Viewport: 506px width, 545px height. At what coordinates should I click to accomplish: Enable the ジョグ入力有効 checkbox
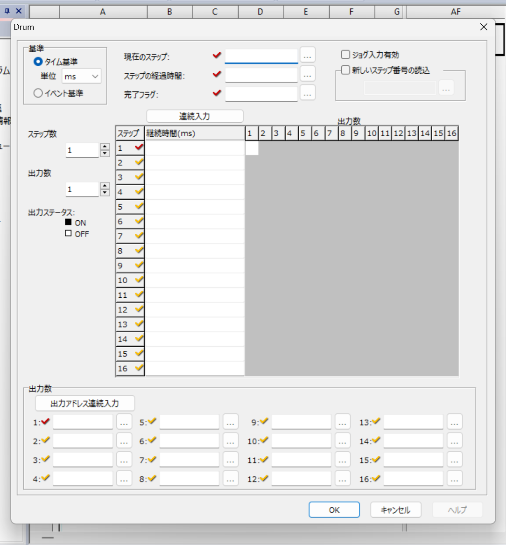pyautogui.click(x=345, y=55)
